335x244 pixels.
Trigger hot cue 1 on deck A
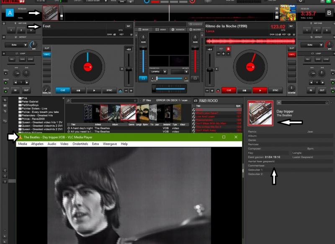[11, 30]
